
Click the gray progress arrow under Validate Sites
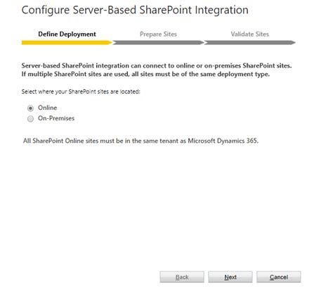[x=250, y=43]
